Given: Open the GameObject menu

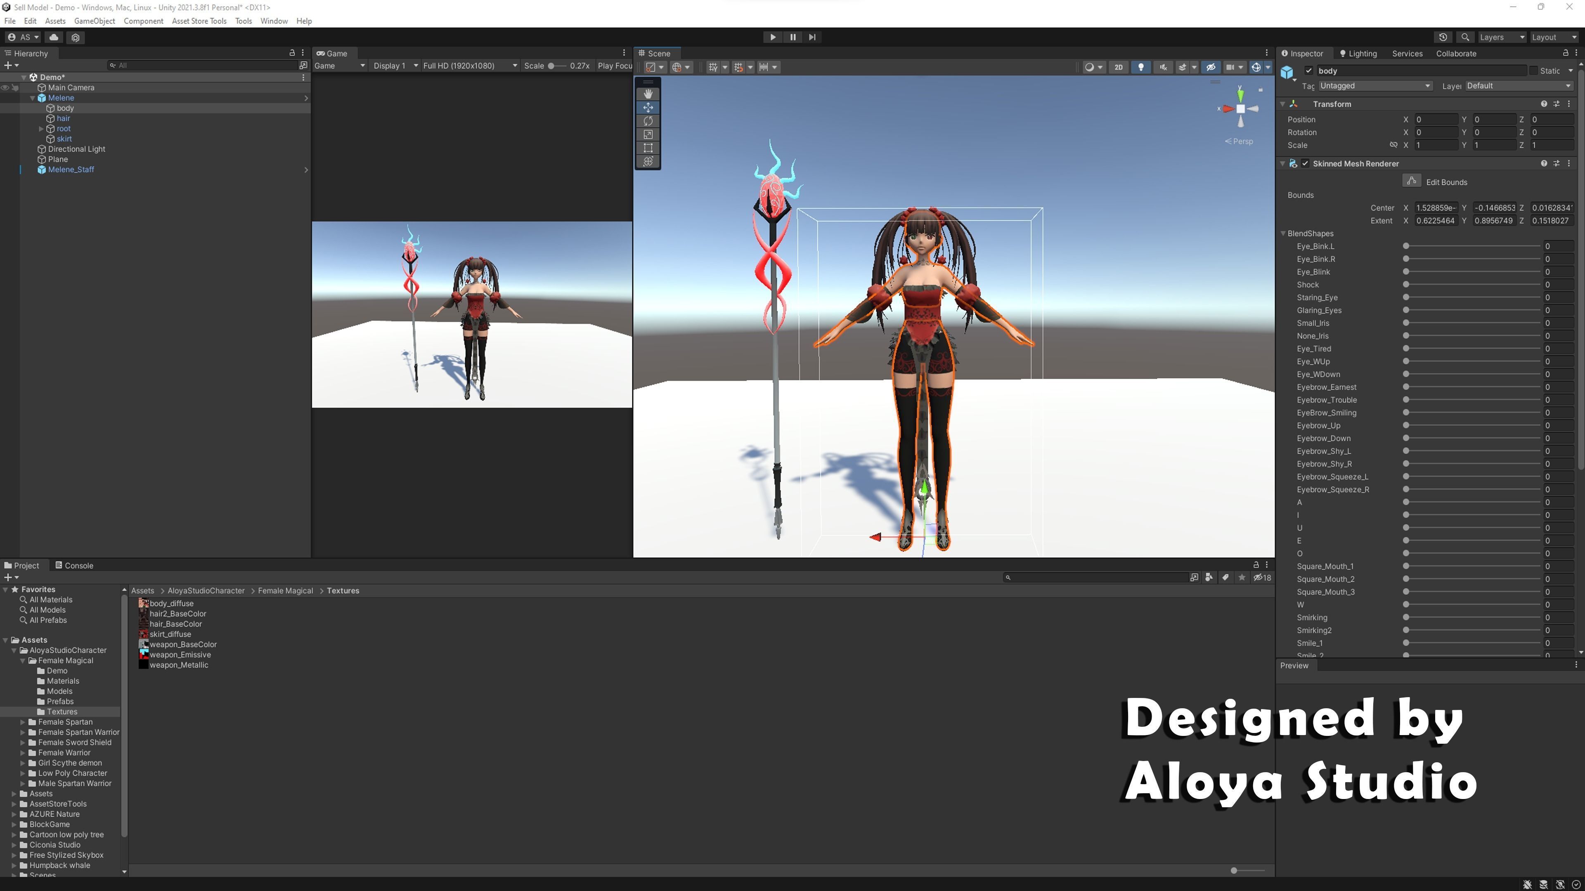Looking at the screenshot, I should point(94,21).
